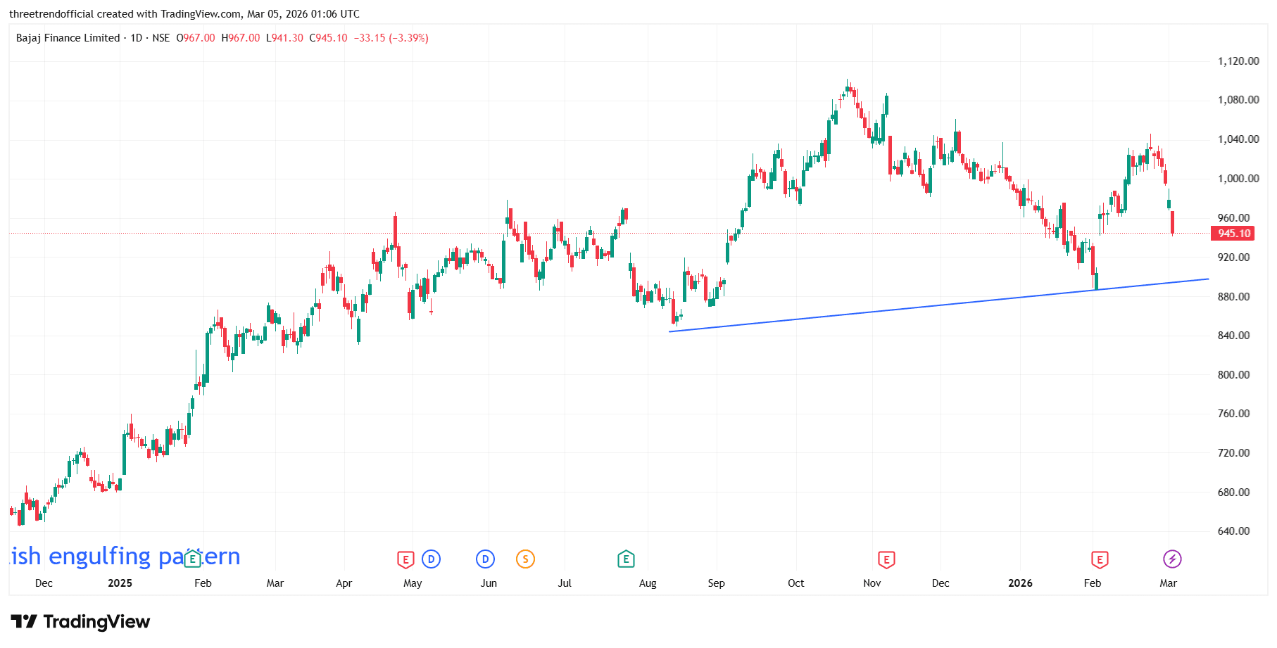Click the 'Sep' month label
The height and width of the screenshot is (648, 1277).
coord(716,583)
